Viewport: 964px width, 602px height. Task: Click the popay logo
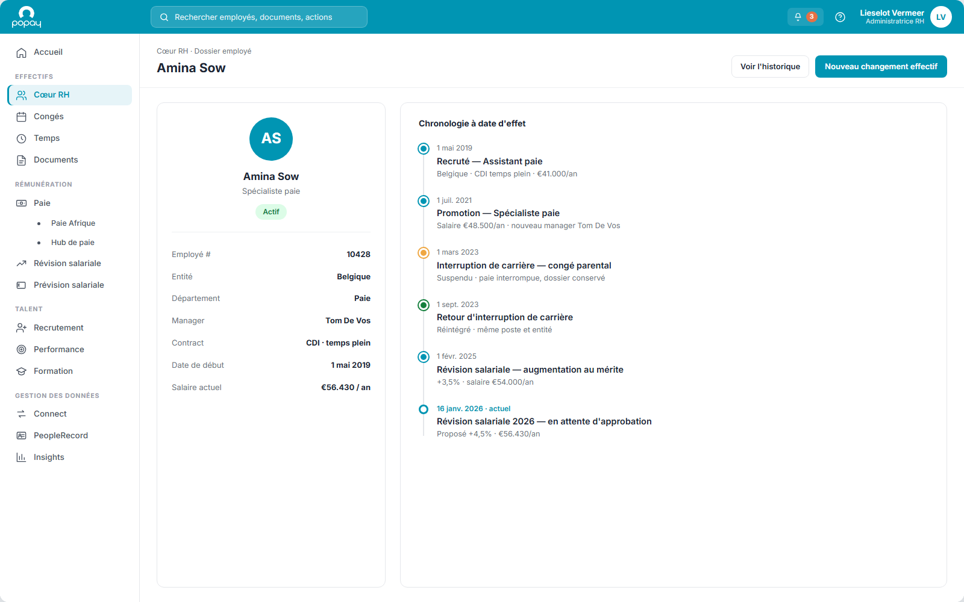tap(27, 17)
